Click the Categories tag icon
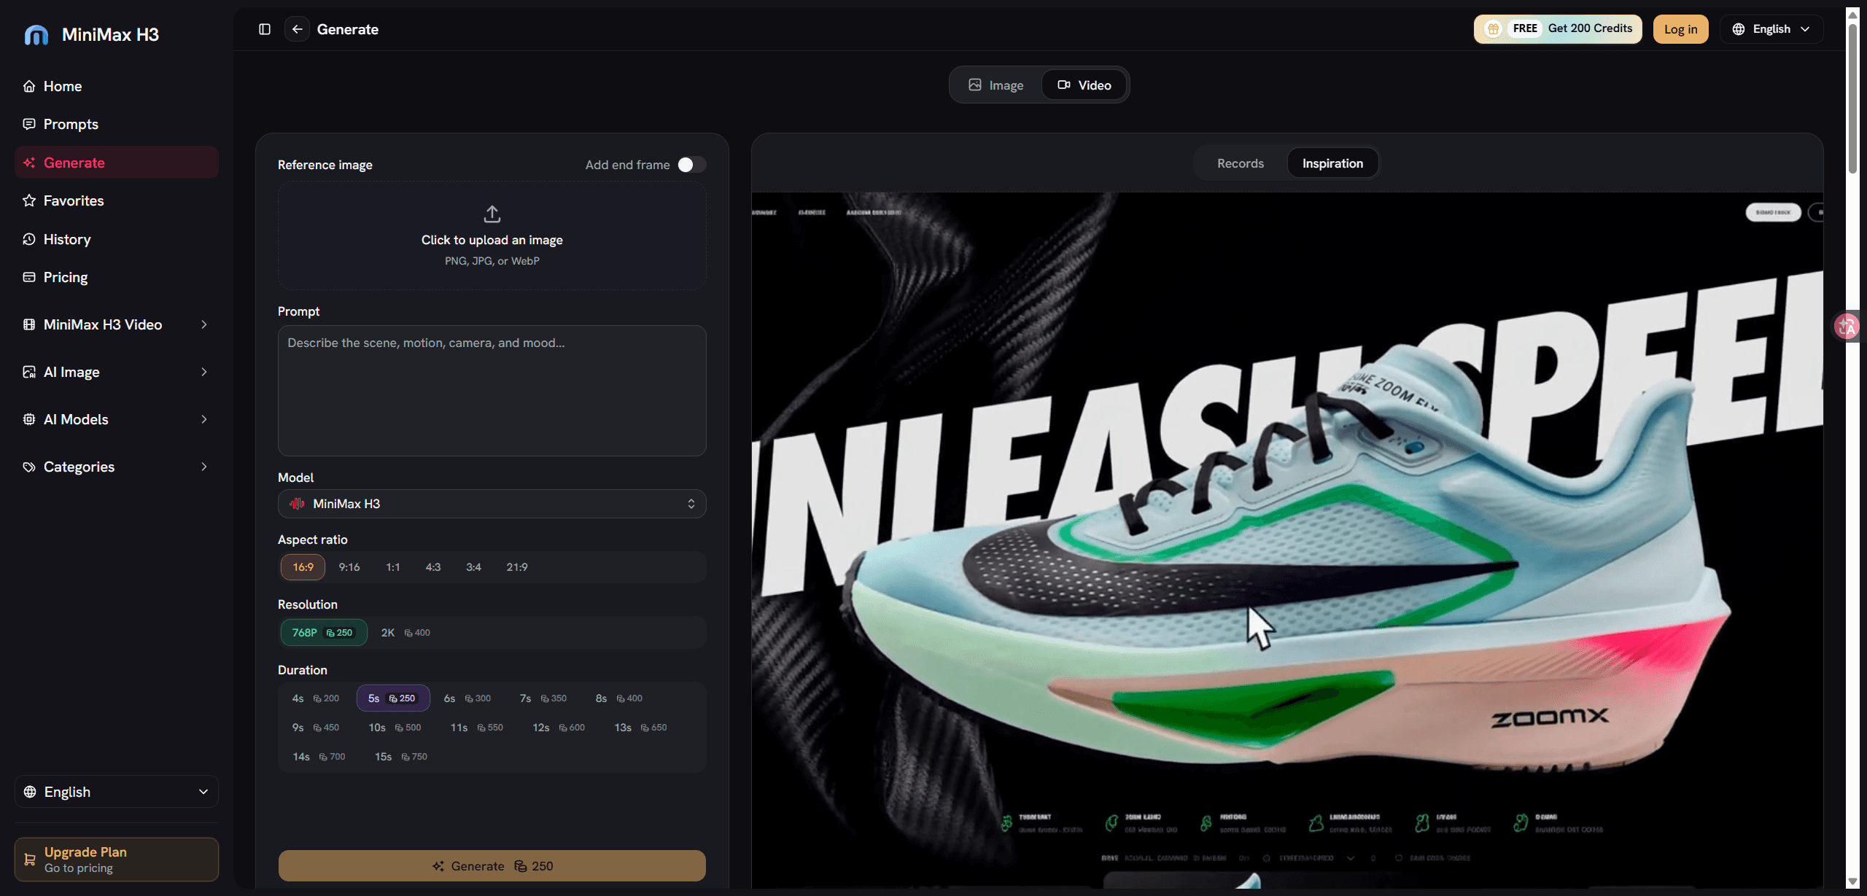Image resolution: width=1867 pixels, height=896 pixels. tap(29, 467)
